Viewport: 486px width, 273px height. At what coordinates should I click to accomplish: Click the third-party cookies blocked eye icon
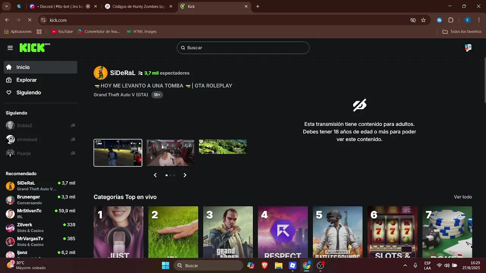(413, 20)
